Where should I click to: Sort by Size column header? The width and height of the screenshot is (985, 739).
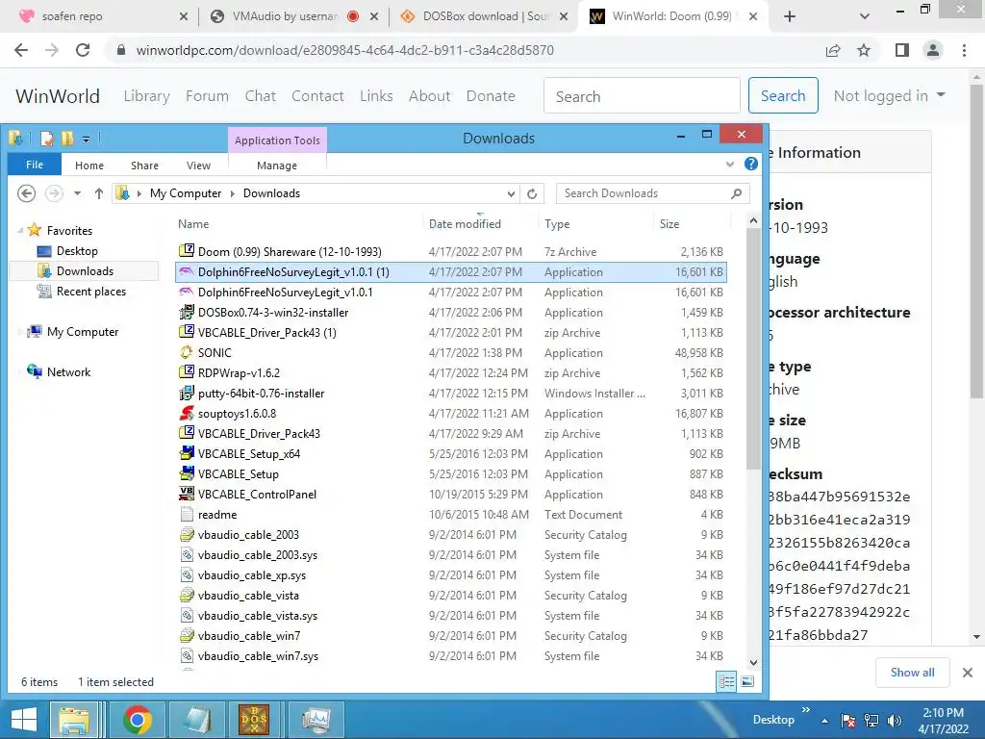pyautogui.click(x=669, y=223)
